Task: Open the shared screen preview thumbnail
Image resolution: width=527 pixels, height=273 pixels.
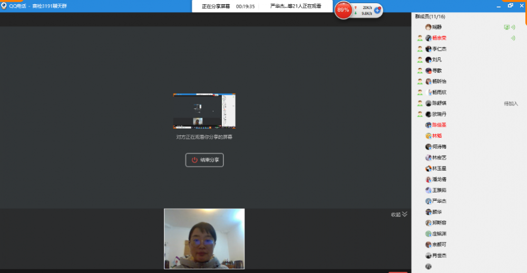Action: (x=204, y=111)
